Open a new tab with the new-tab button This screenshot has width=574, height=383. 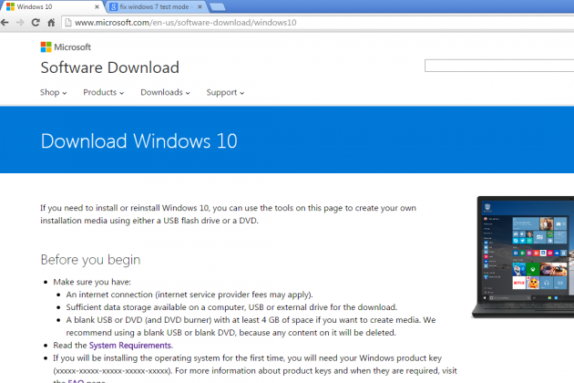[218, 7]
